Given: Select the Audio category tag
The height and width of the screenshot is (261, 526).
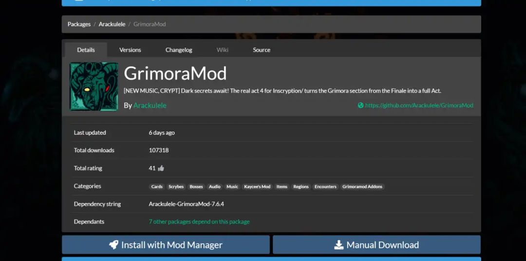Looking at the screenshot, I should coord(215,187).
